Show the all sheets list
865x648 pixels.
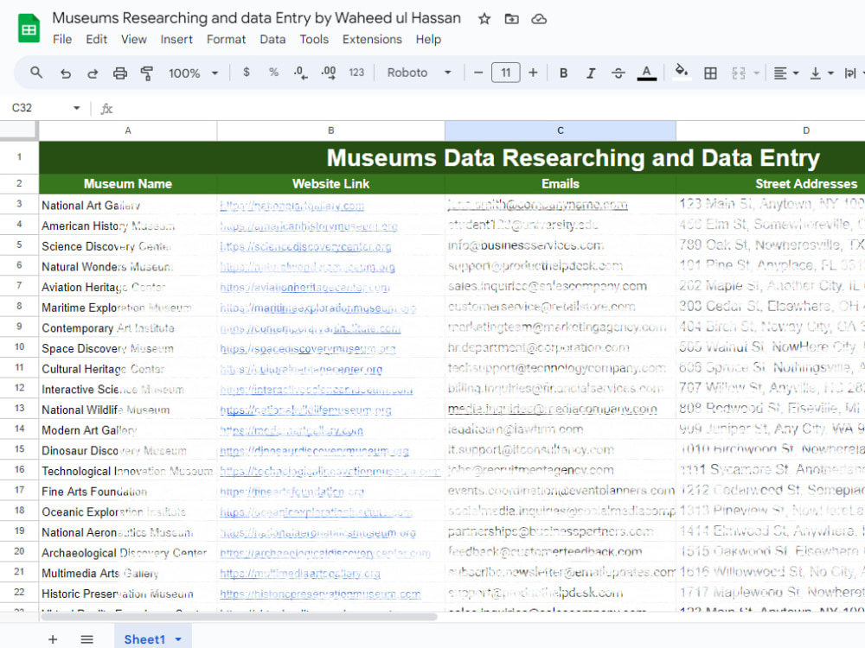86,639
